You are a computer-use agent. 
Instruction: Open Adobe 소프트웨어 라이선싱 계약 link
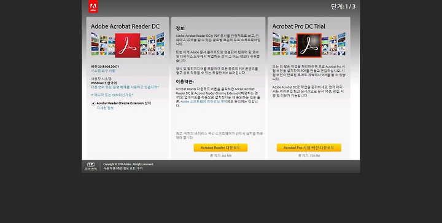[x=204, y=101]
